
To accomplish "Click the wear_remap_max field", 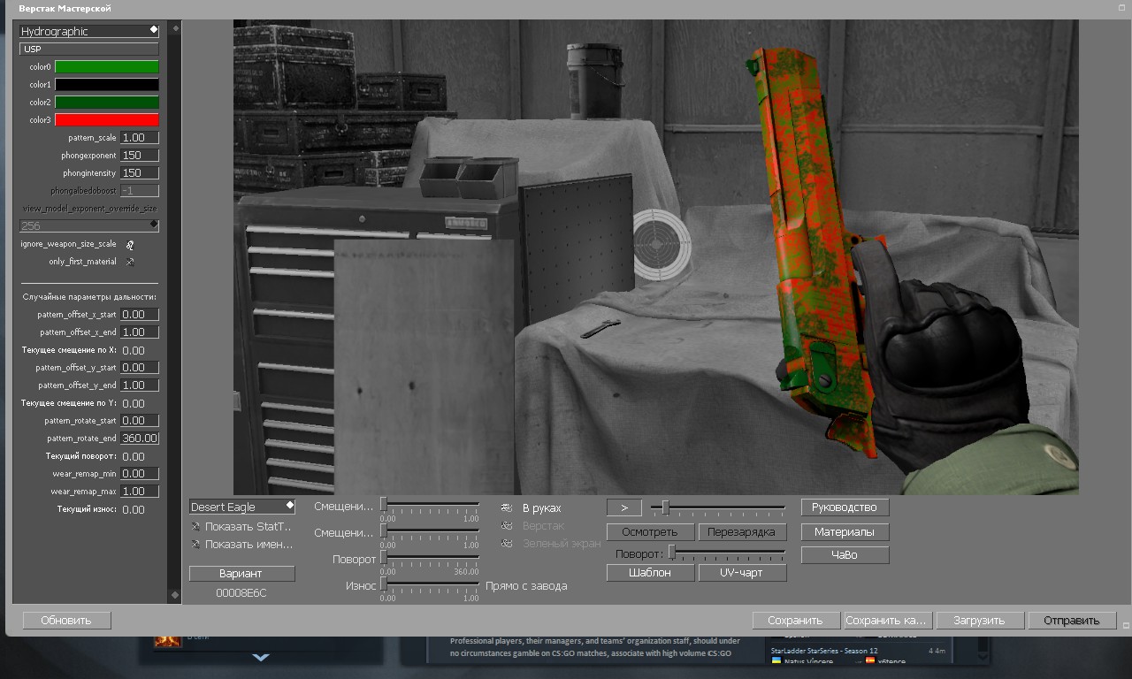I will click(140, 492).
